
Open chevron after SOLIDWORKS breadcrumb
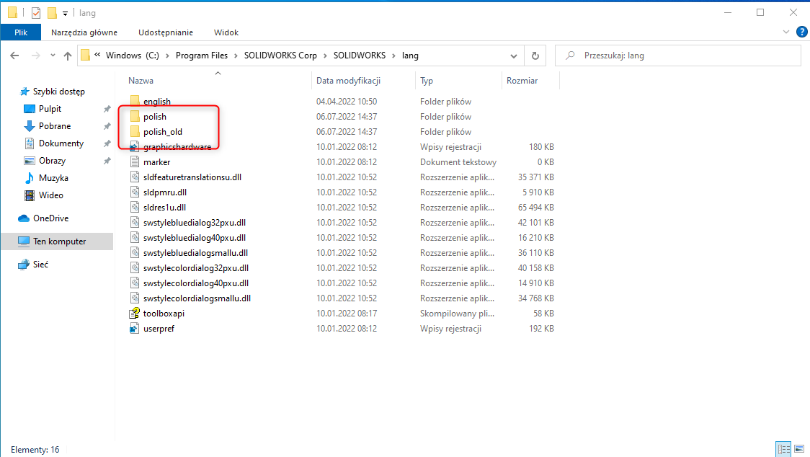[x=394, y=56]
